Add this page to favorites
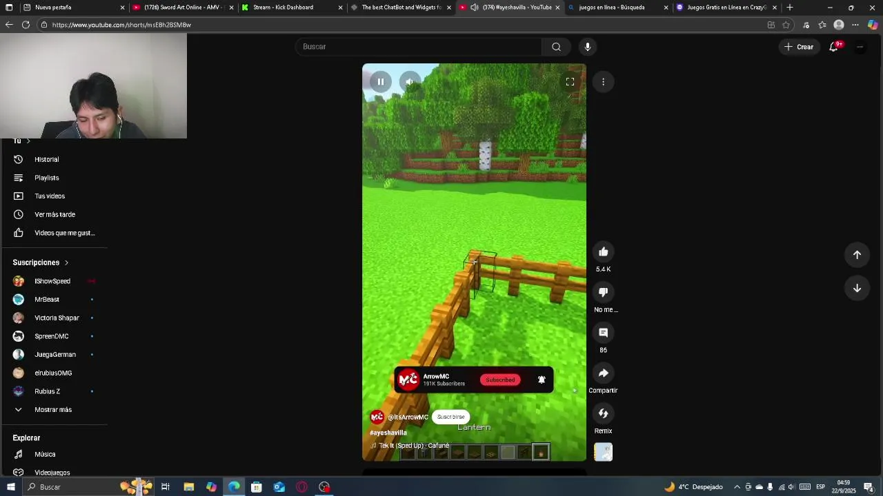The width and height of the screenshot is (883, 496). pyautogui.click(x=786, y=25)
